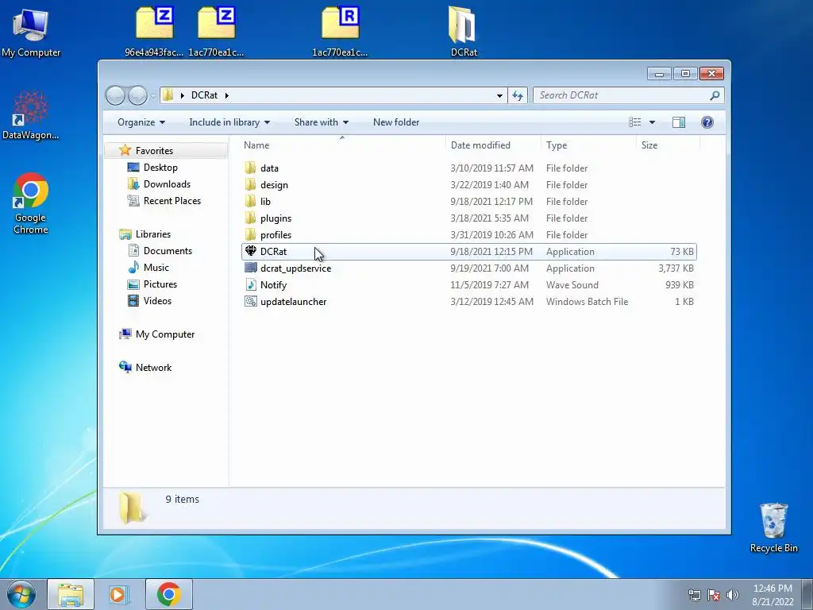The height and width of the screenshot is (610, 813).
Task: Select the dcrat_updservice application icon
Action: [250, 268]
